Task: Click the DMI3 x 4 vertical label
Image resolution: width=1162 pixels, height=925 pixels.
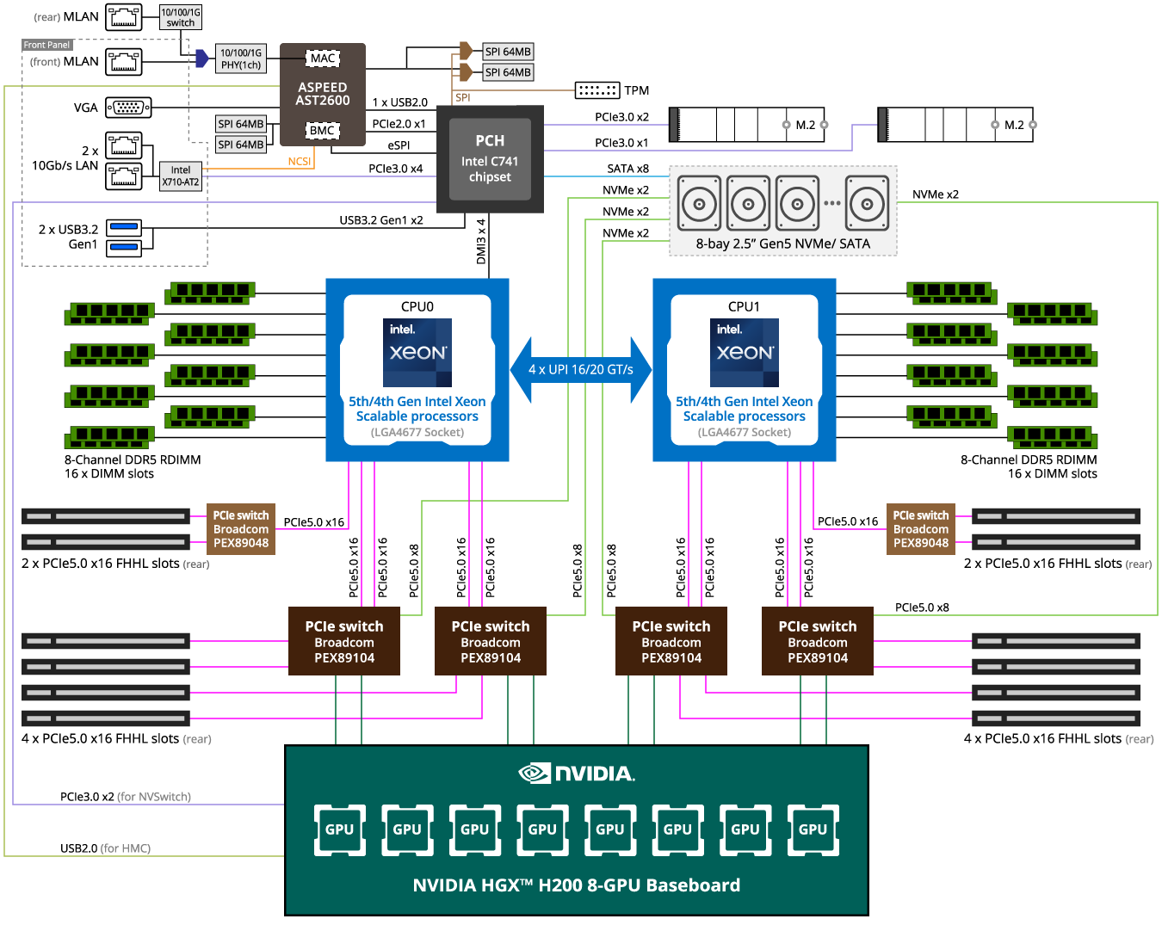Action: pyautogui.click(x=481, y=241)
